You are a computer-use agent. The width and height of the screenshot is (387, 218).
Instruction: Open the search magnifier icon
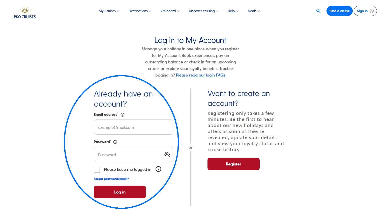[318, 11]
